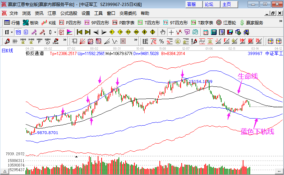
Task: Expand the top toolbar overflow chevron
Action: 280,21
